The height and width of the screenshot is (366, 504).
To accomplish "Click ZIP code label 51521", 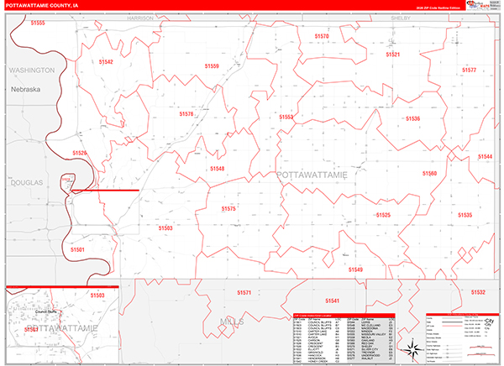I will pos(393,55).
